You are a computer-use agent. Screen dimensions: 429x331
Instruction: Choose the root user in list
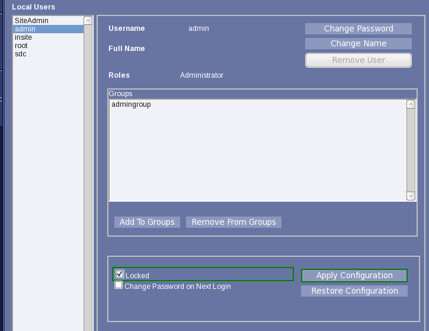(x=21, y=46)
